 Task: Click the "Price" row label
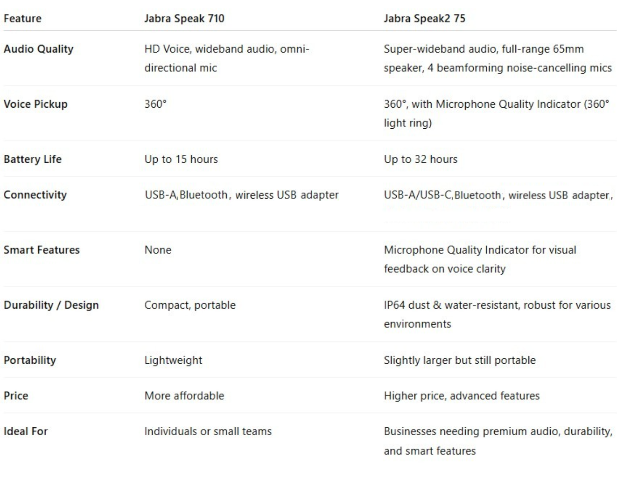tap(16, 396)
